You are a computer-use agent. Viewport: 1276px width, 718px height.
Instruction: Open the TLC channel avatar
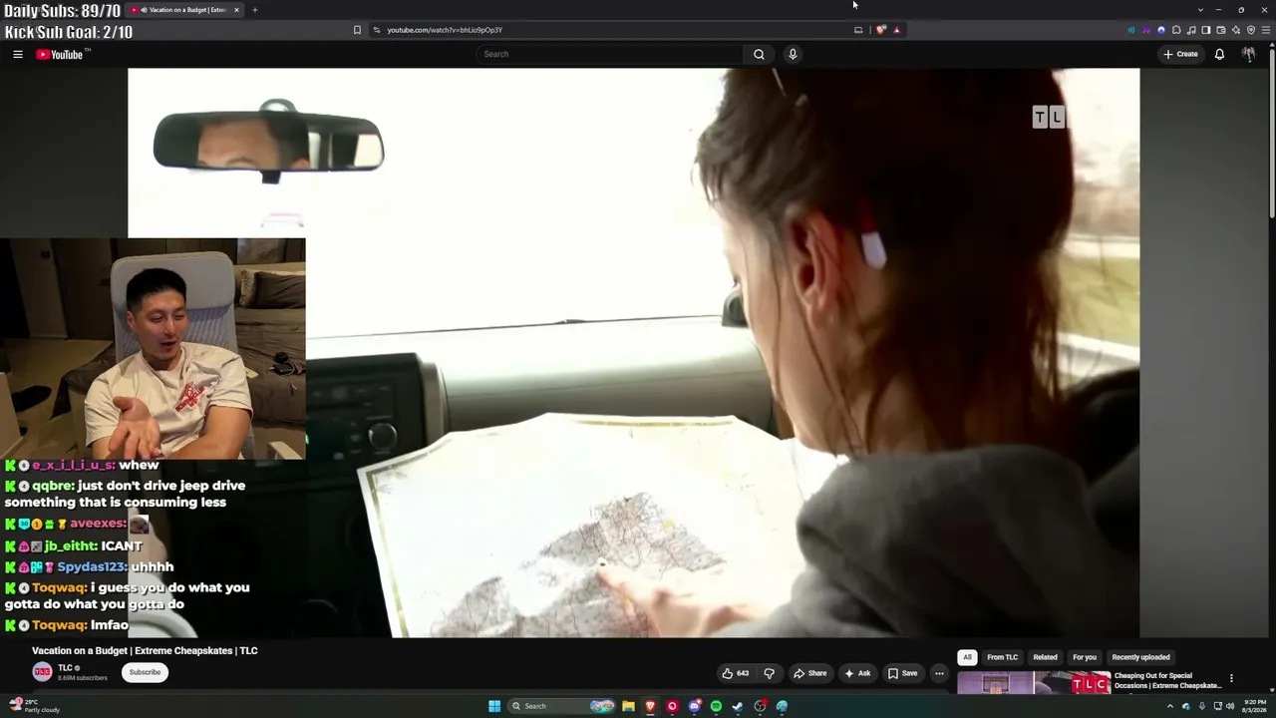click(42, 672)
